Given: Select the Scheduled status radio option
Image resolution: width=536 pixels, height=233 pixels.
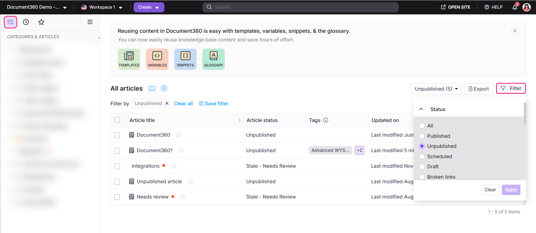Looking at the screenshot, I should [x=422, y=156].
